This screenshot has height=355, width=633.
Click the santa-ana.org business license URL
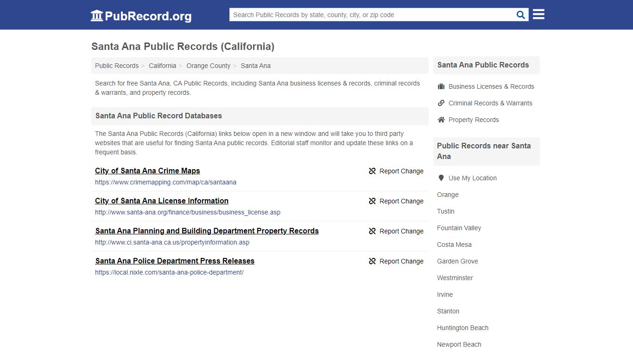(188, 212)
